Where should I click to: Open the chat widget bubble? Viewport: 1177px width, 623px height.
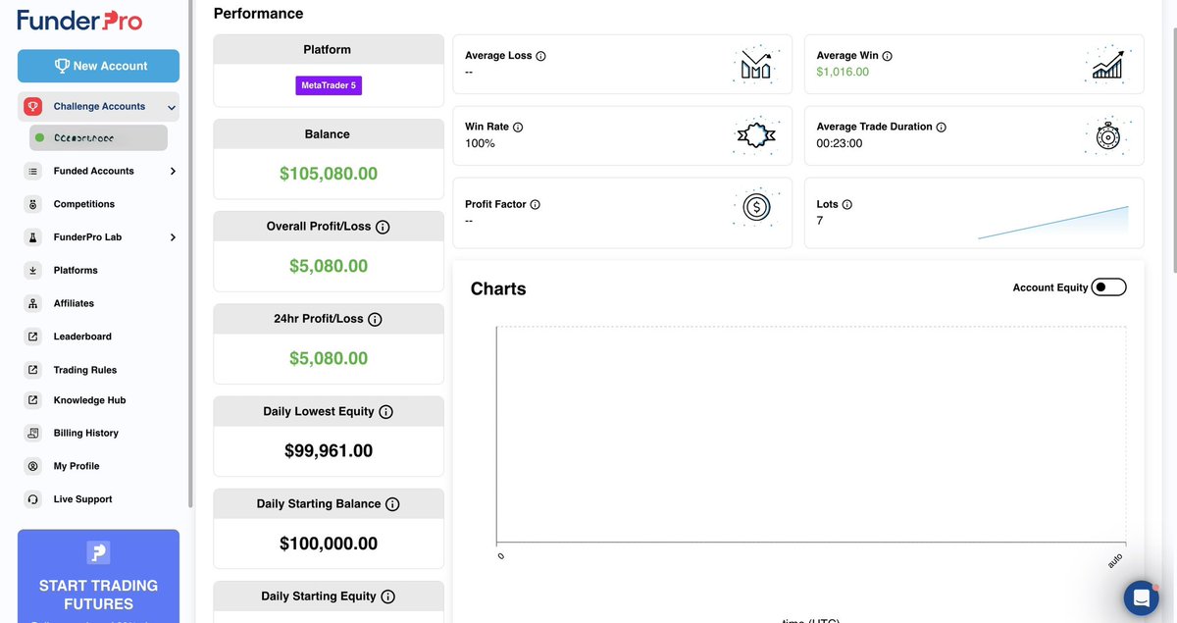coord(1141,597)
